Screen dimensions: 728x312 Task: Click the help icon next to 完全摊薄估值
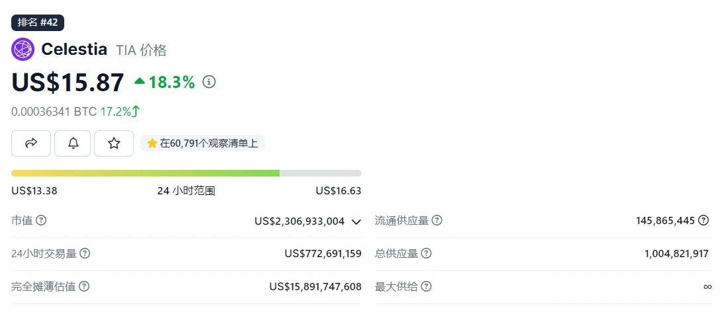click(84, 286)
